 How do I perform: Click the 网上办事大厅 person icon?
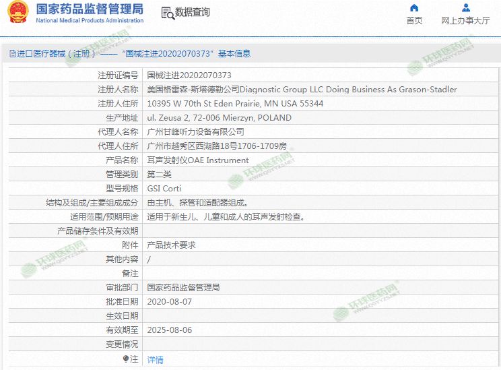pyautogui.click(x=465, y=8)
